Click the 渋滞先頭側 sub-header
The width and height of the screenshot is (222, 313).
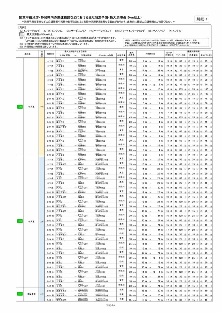[x=84, y=55]
